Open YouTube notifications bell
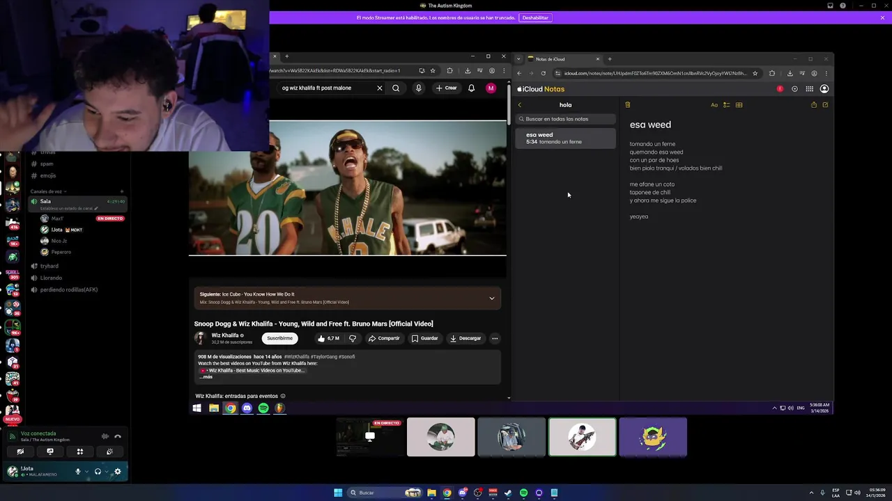892x501 pixels. coord(471,88)
